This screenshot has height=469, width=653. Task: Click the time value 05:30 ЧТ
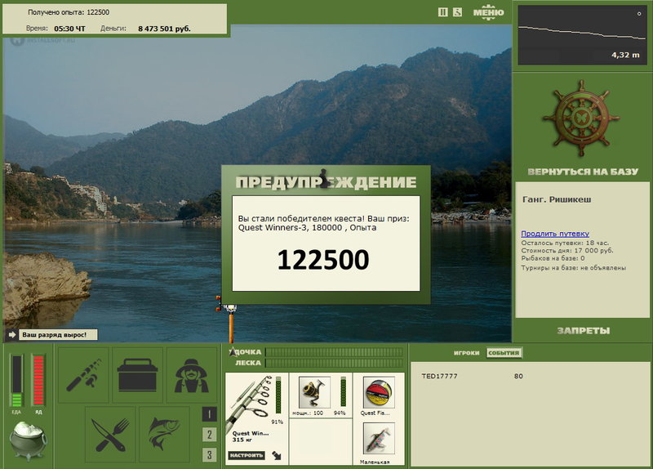[x=69, y=29]
